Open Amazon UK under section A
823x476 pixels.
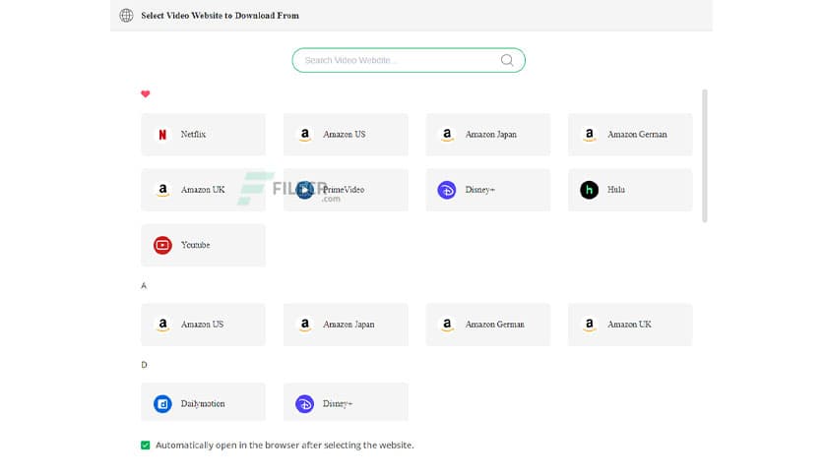pyautogui.click(x=630, y=325)
